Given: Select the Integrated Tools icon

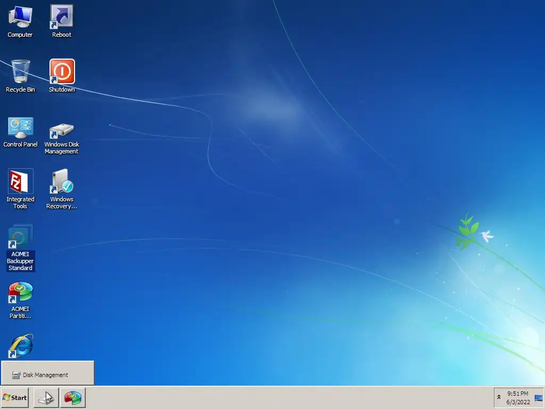Looking at the screenshot, I should (x=20, y=189).
